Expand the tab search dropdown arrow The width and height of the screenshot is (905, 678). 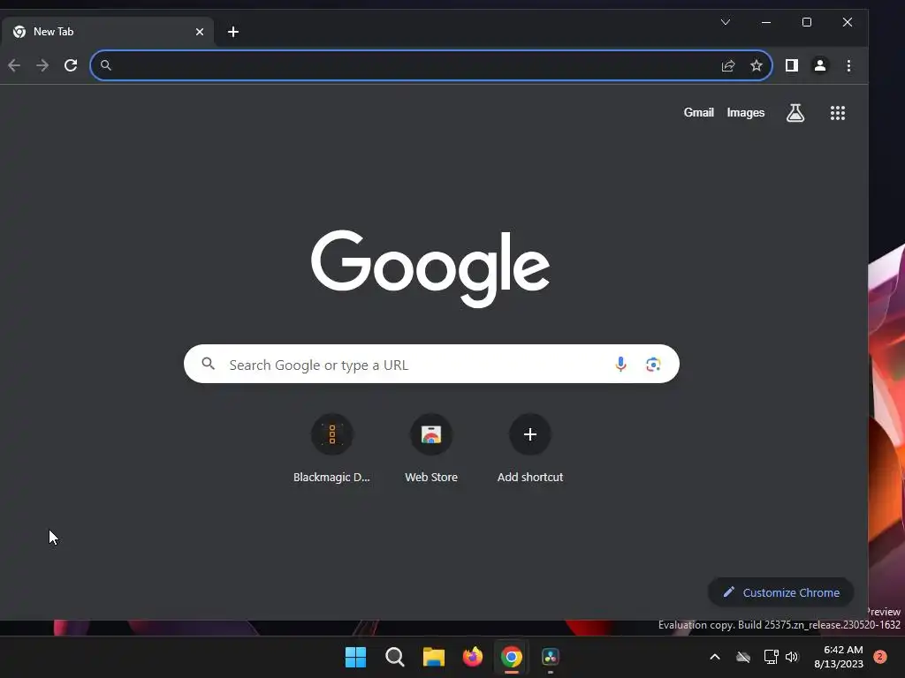coord(726,22)
